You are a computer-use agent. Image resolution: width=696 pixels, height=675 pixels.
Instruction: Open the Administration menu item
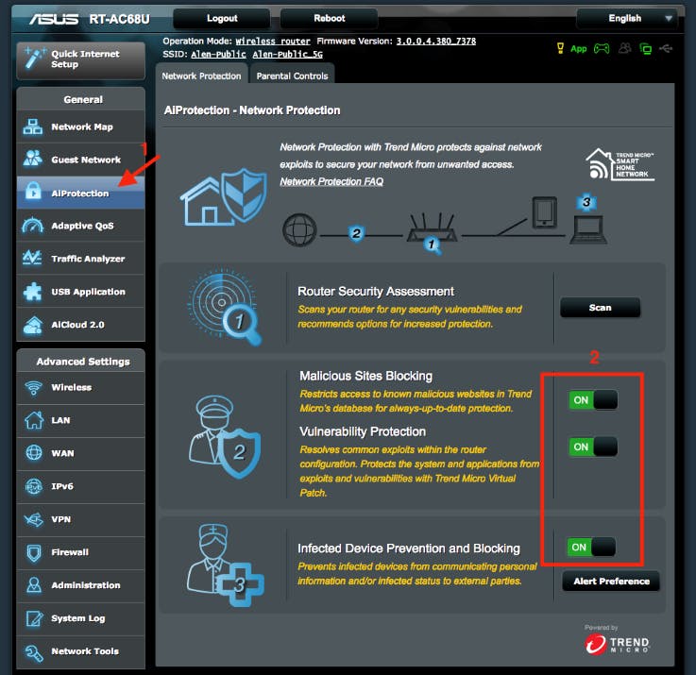coord(81,585)
